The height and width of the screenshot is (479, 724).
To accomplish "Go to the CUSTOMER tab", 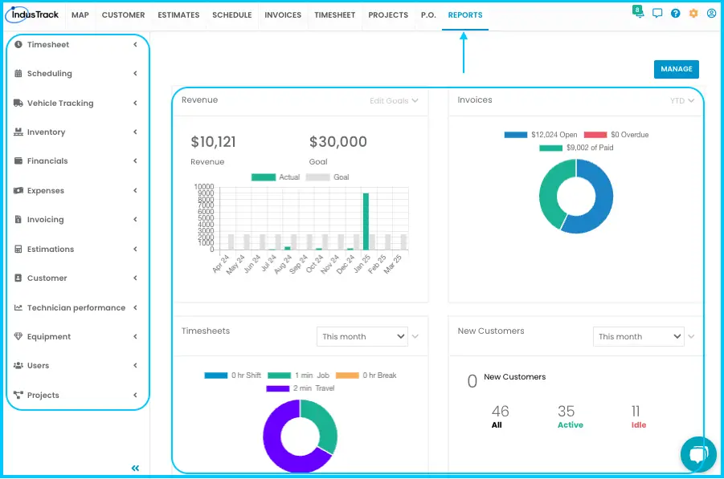I will click(x=123, y=14).
